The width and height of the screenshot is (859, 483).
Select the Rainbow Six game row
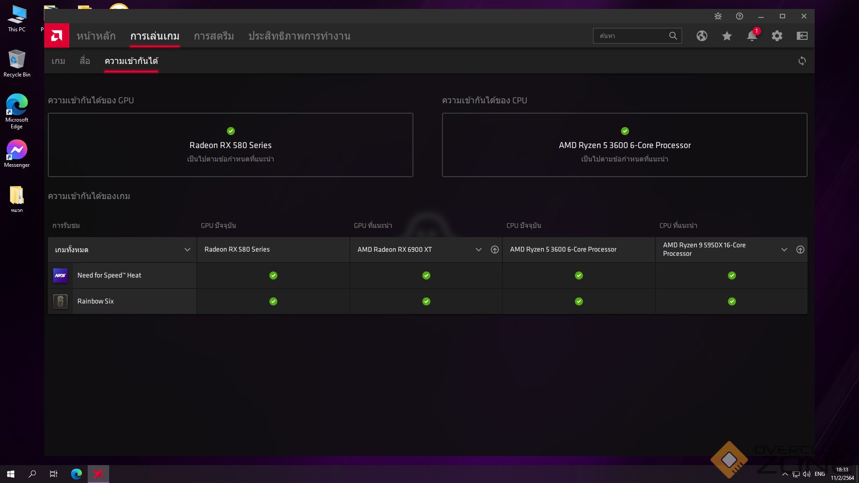point(95,301)
